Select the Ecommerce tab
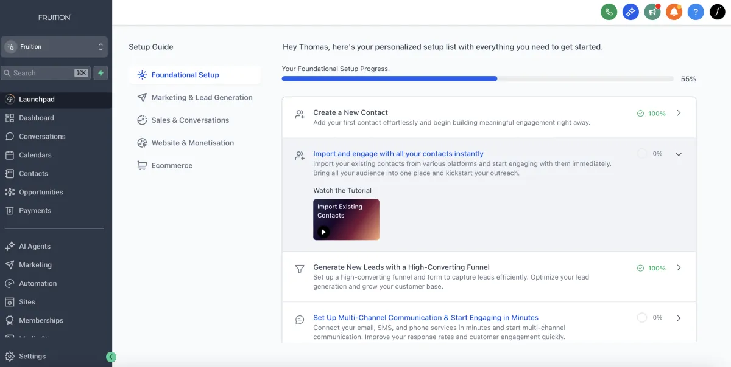Screen dimensions: 731x367 (x=195, y=165)
